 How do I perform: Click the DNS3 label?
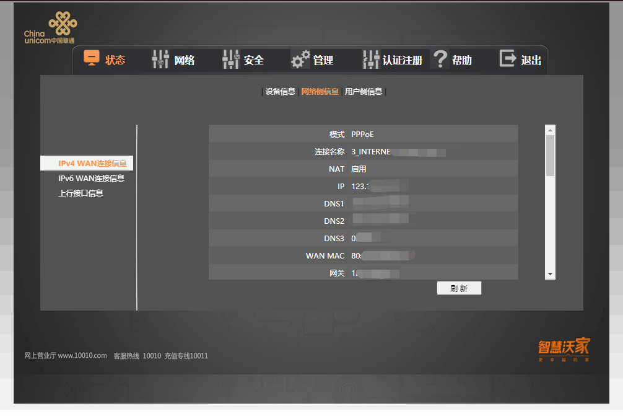point(334,238)
